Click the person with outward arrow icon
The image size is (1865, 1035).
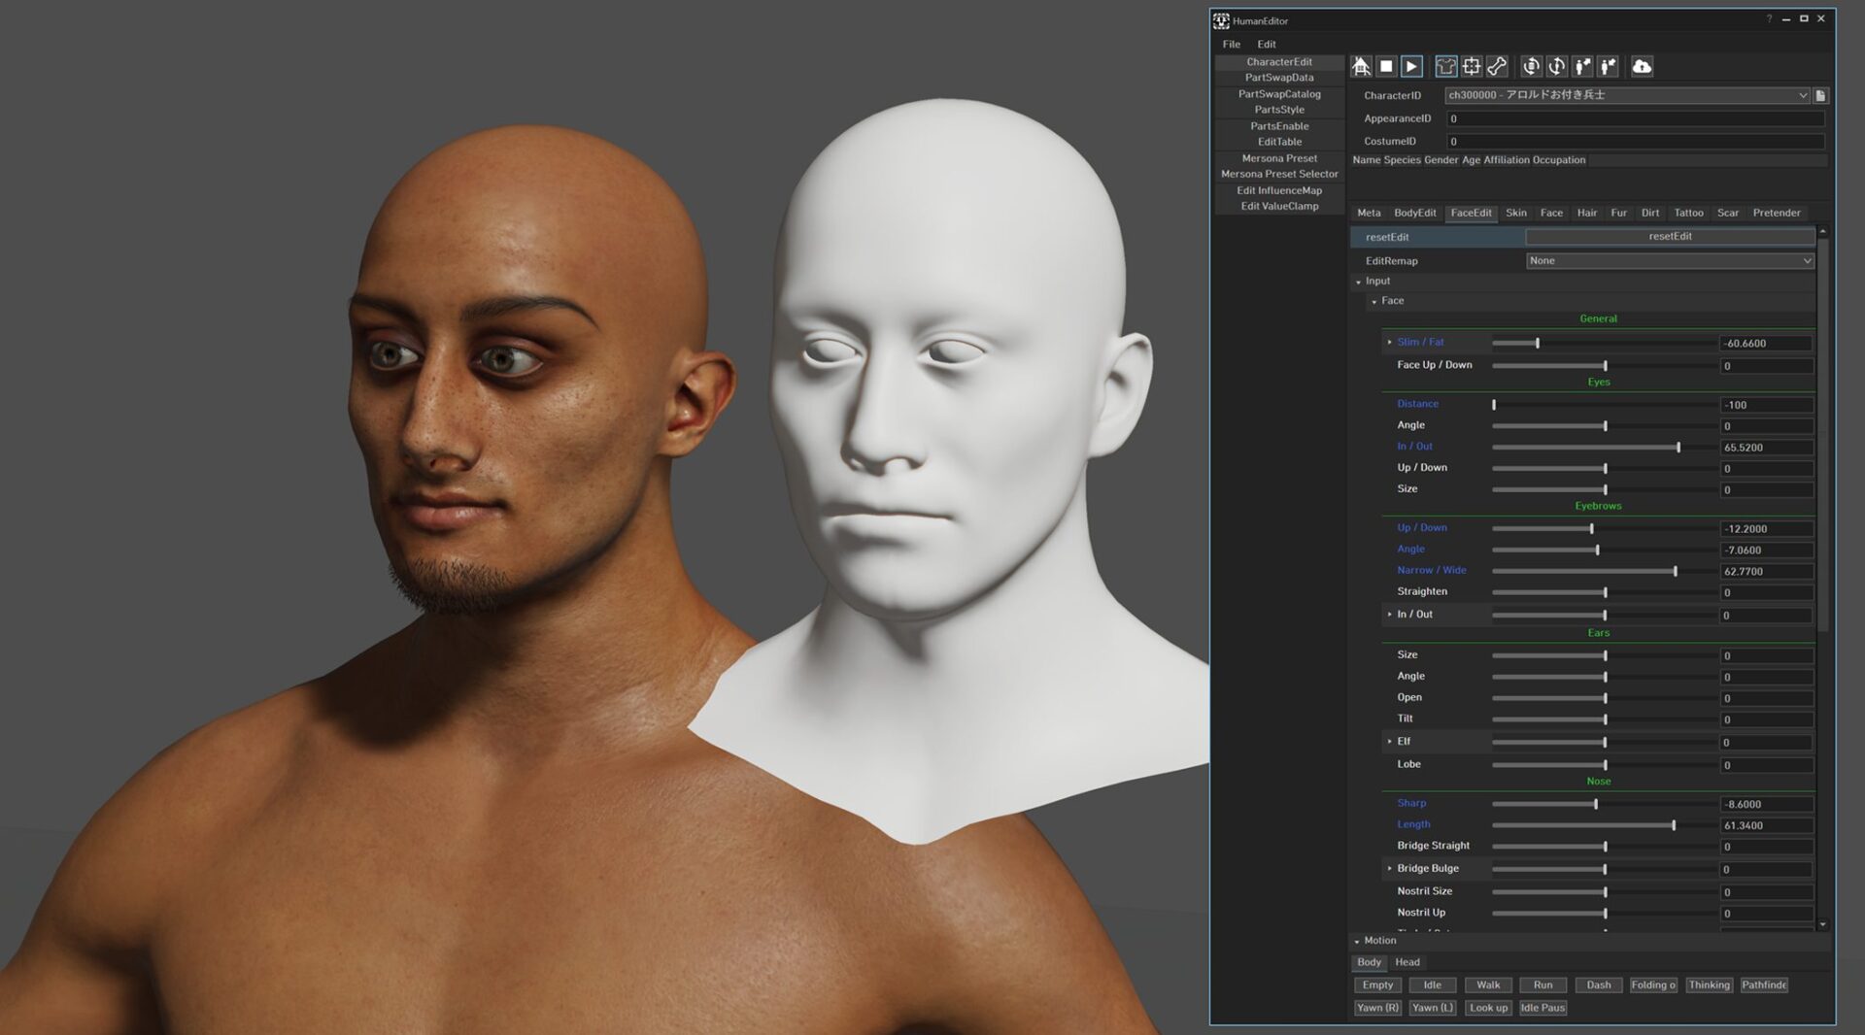[x=1582, y=66]
